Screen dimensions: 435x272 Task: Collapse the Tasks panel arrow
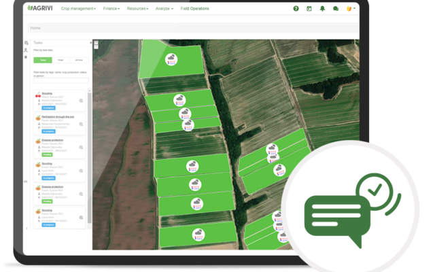pos(90,43)
